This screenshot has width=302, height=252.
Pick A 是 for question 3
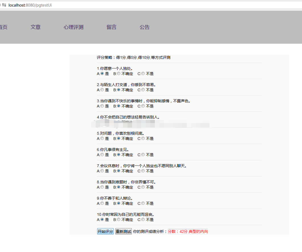click(102, 106)
